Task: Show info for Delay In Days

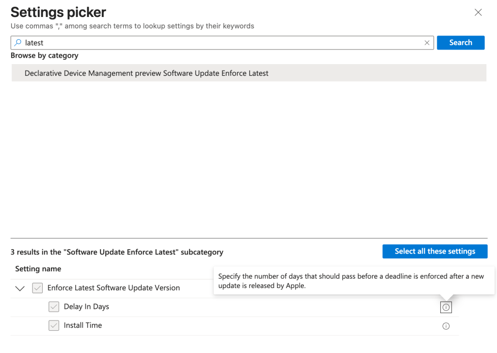Action: point(446,307)
